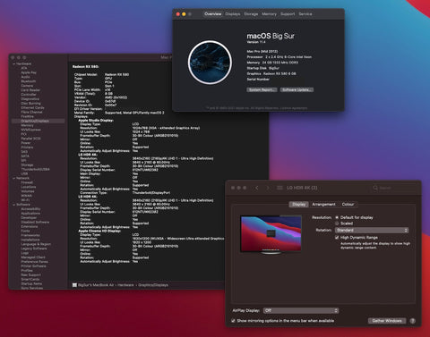Viewport: 430px width, 337px height.
Task: Select Bluetooth in the Hardware list
Action: (x=29, y=81)
